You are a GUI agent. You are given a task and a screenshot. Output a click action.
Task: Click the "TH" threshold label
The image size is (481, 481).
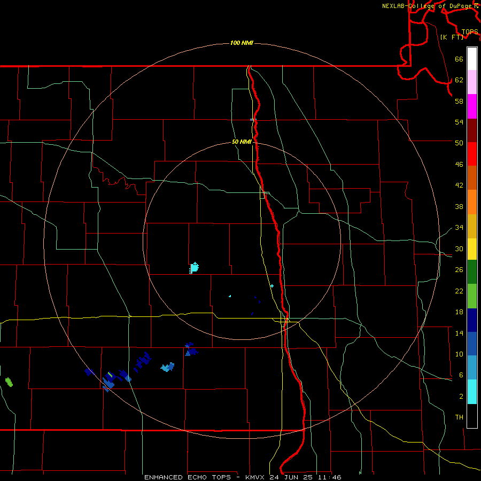459,417
